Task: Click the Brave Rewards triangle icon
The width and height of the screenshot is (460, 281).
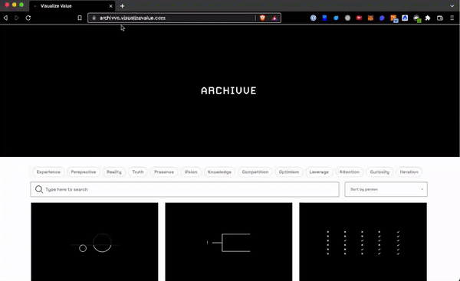Action: pos(274,18)
